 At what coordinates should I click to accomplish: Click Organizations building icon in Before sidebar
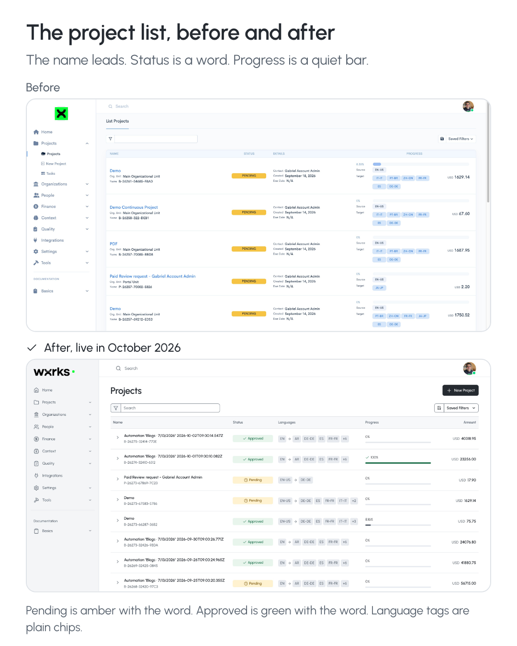click(x=36, y=184)
